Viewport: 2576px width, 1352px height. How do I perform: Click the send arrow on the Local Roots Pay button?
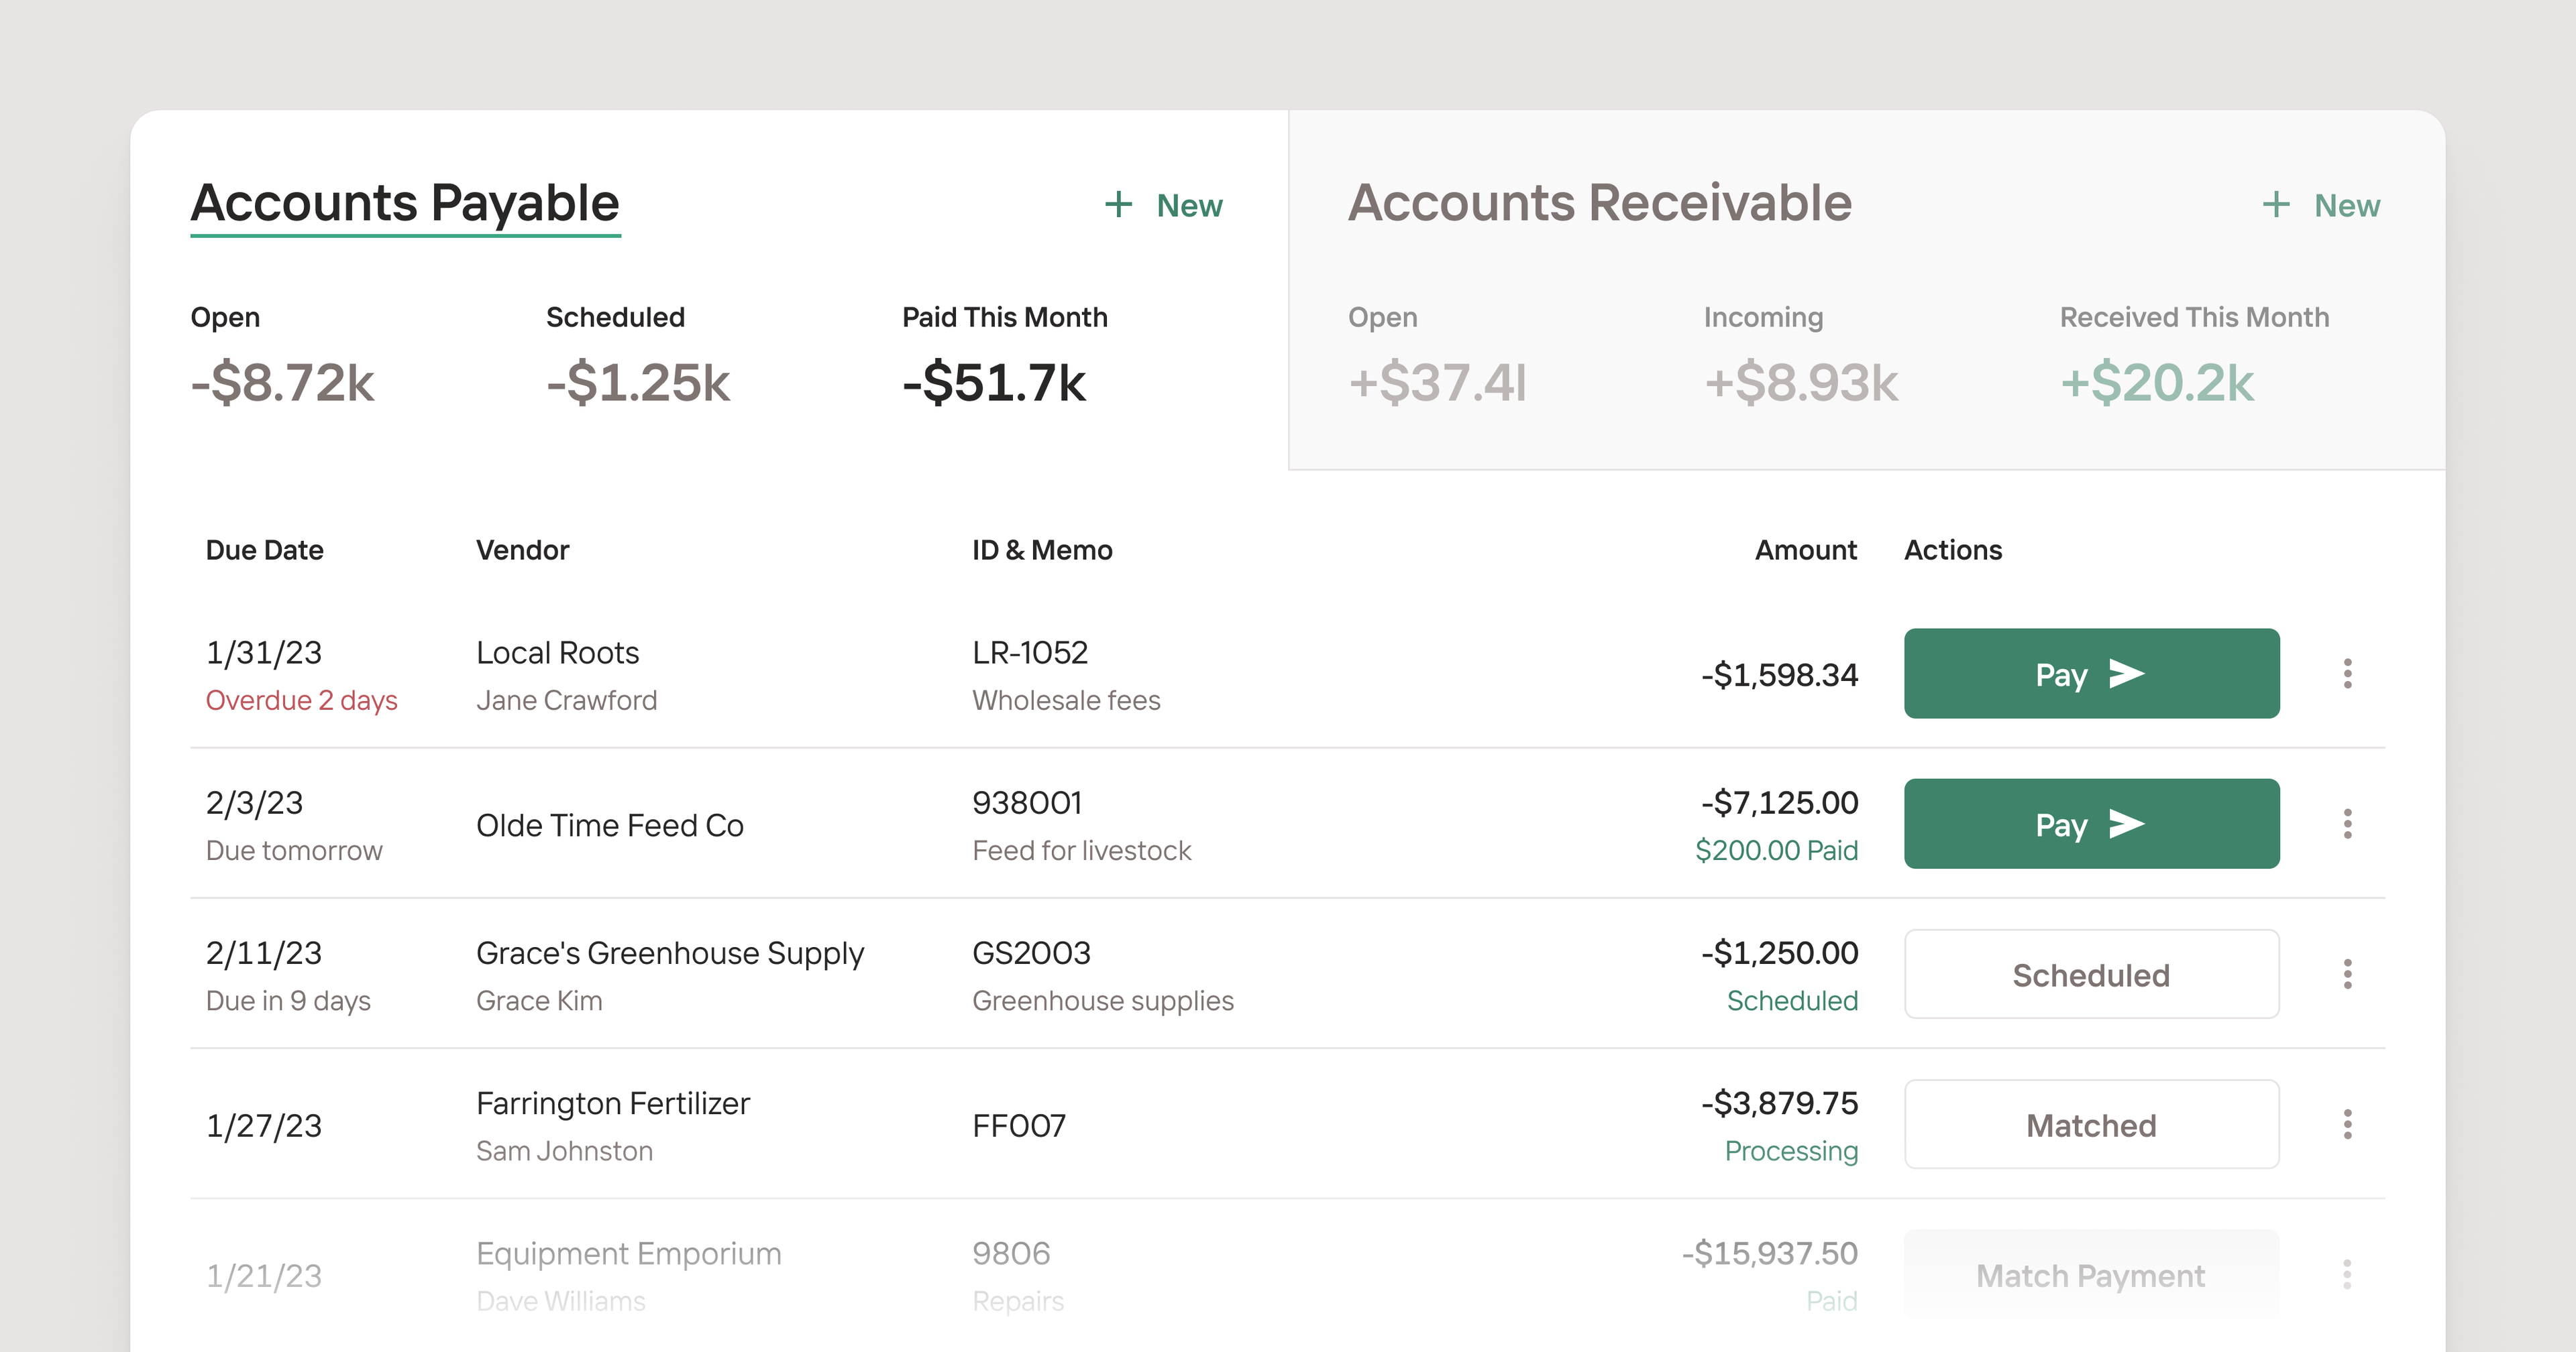2126,674
